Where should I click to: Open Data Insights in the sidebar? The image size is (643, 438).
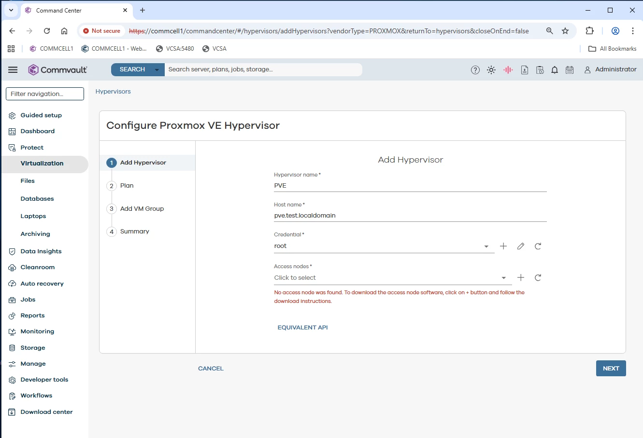[41, 251]
